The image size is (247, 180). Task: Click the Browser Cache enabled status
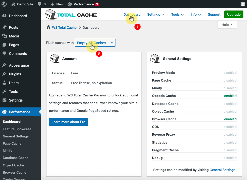[x=230, y=119]
